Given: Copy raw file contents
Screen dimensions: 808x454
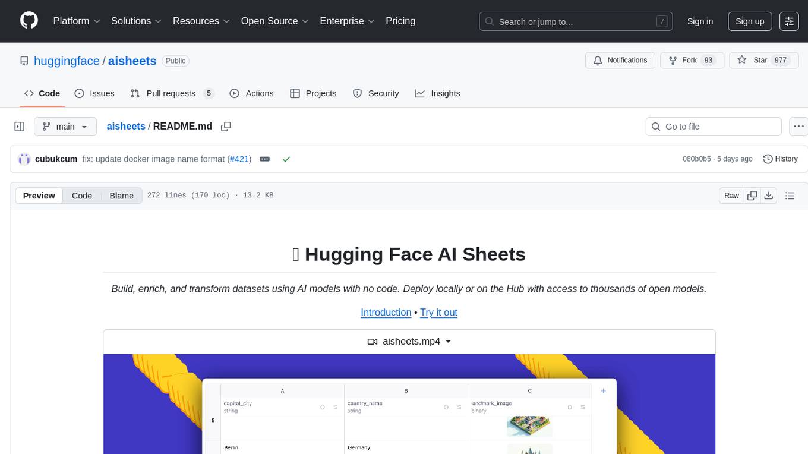Looking at the screenshot, I should tap(752, 196).
